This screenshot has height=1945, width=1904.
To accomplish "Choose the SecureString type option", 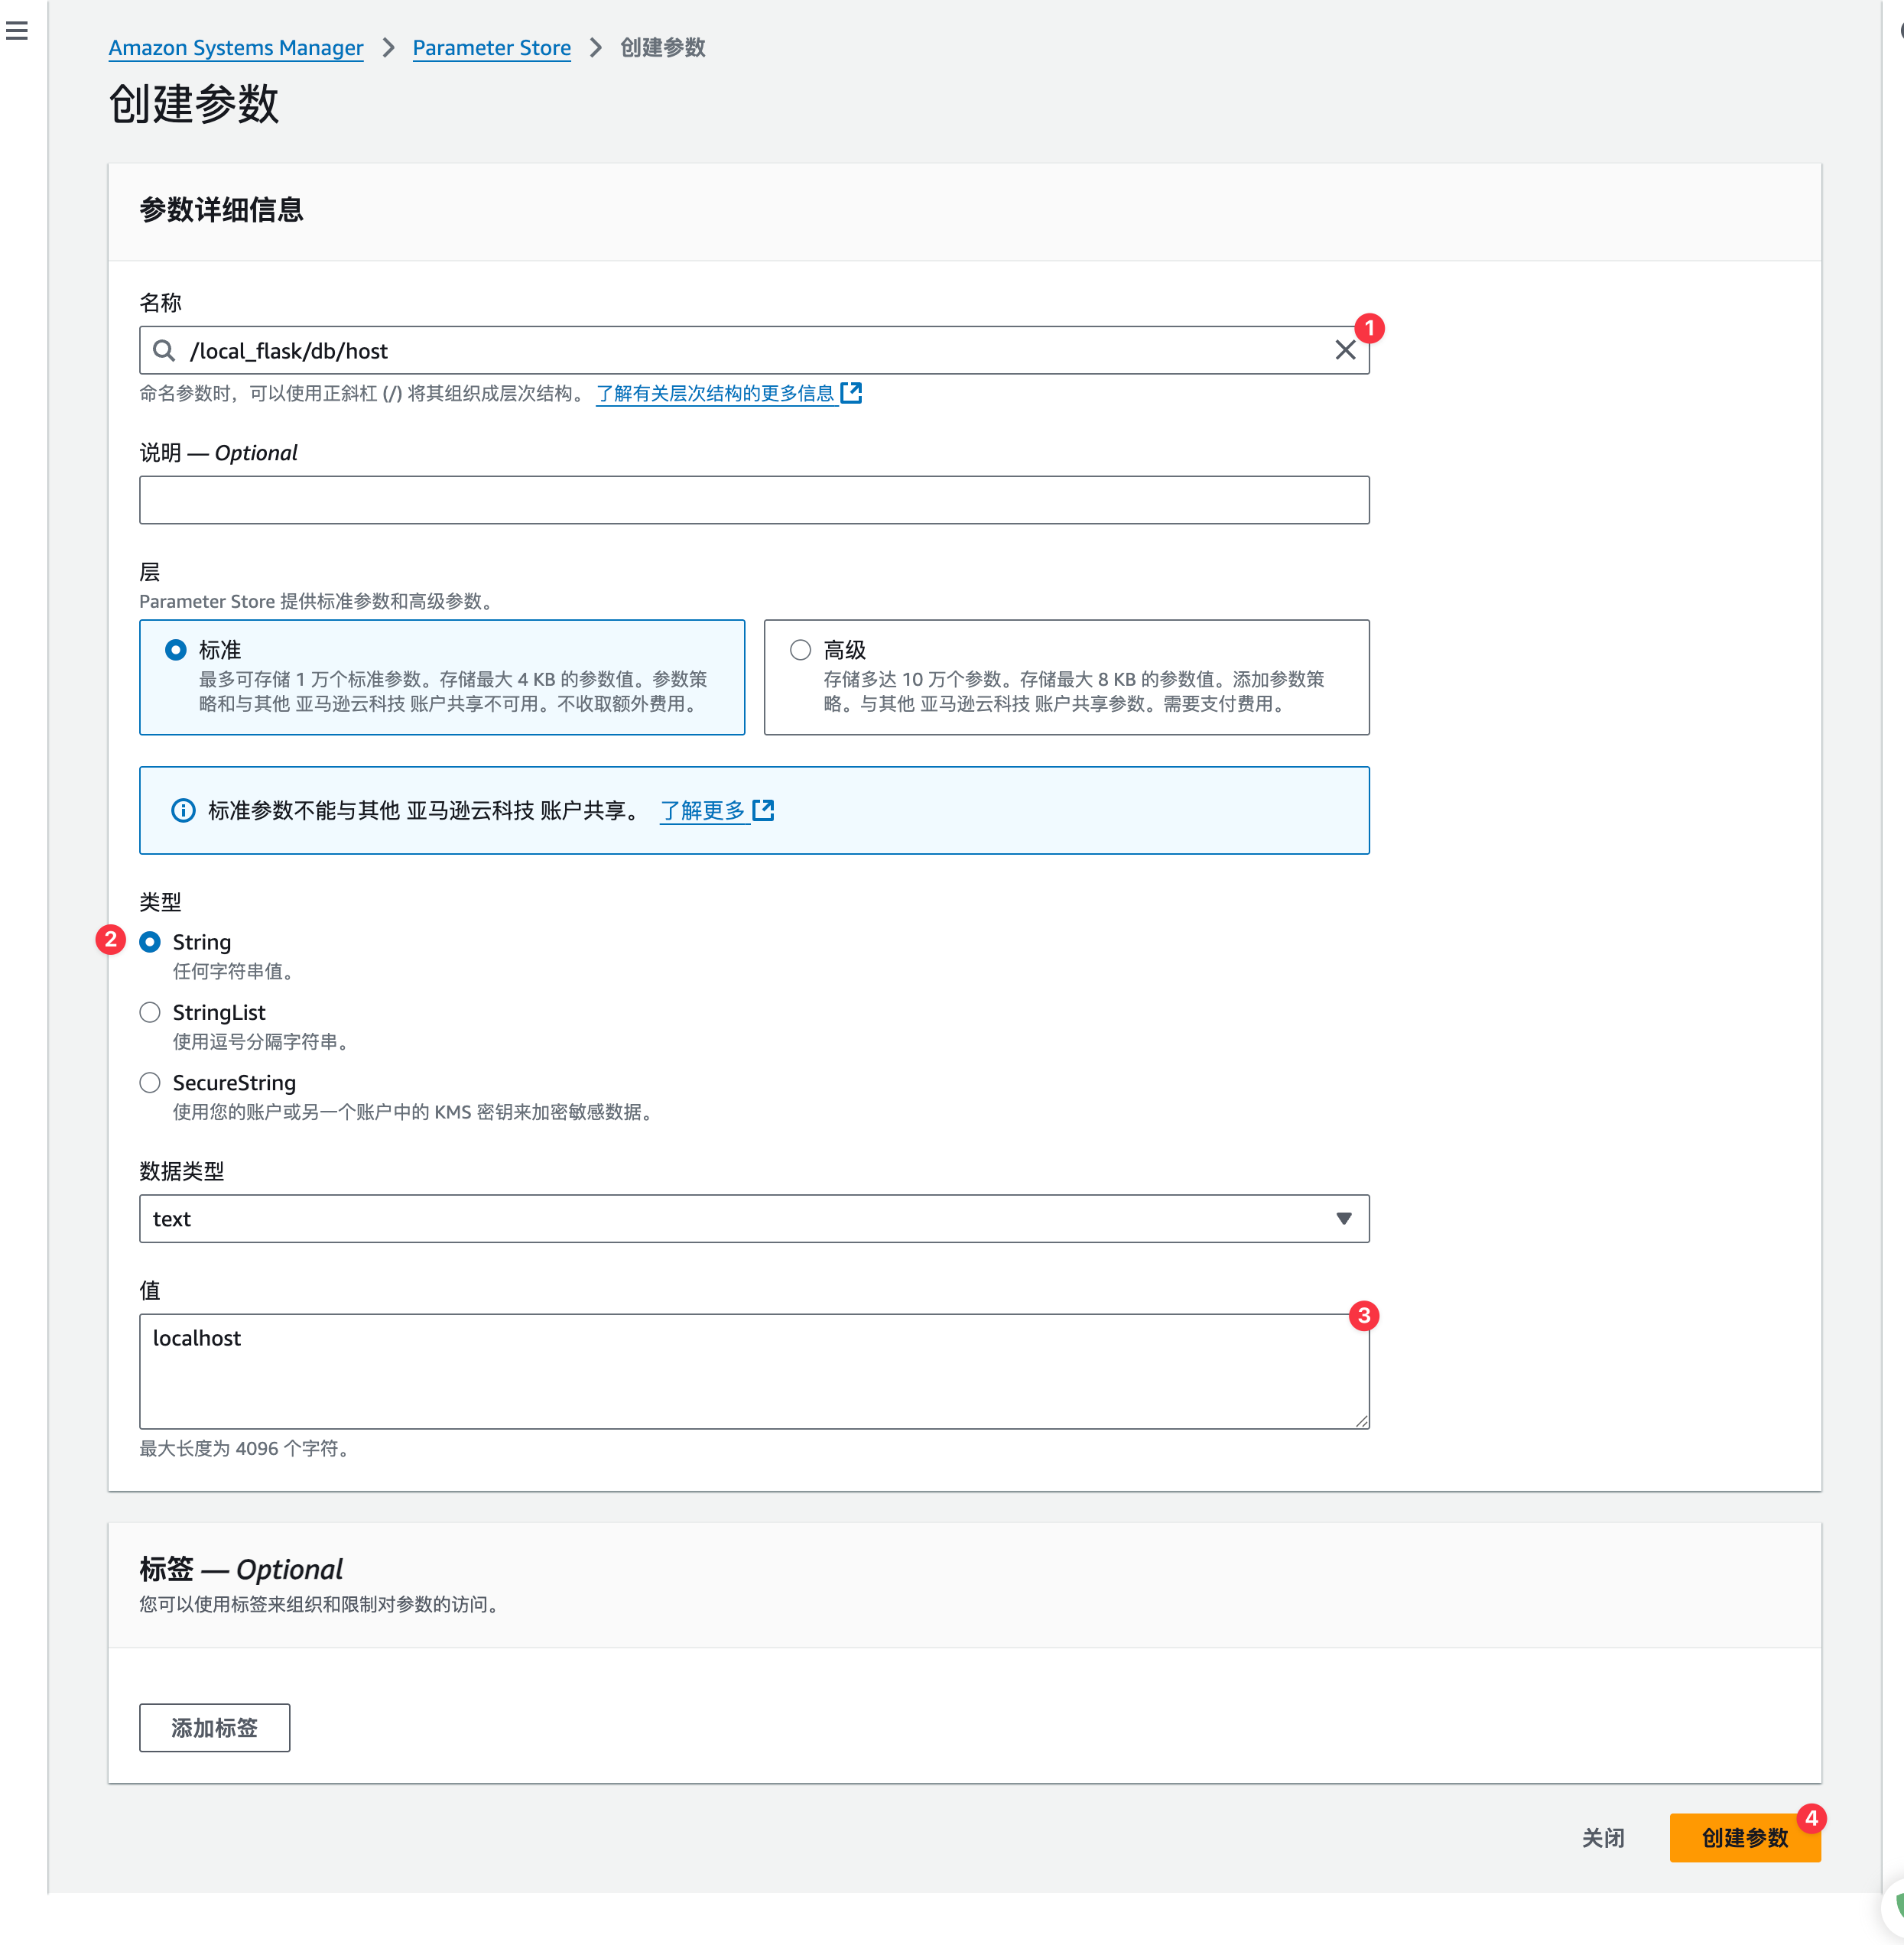I will (150, 1083).
